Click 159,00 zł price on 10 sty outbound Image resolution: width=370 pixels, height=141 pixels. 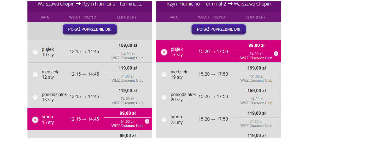tap(128, 46)
